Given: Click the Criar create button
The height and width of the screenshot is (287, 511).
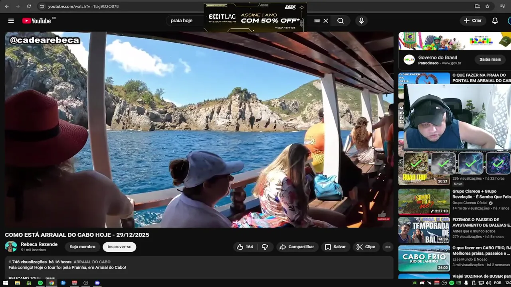Looking at the screenshot, I should (473, 21).
